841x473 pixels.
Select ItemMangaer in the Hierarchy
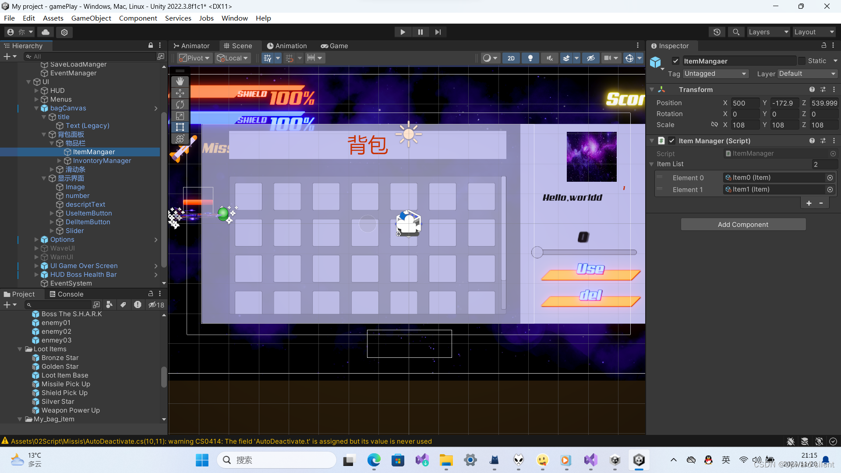[94, 152]
